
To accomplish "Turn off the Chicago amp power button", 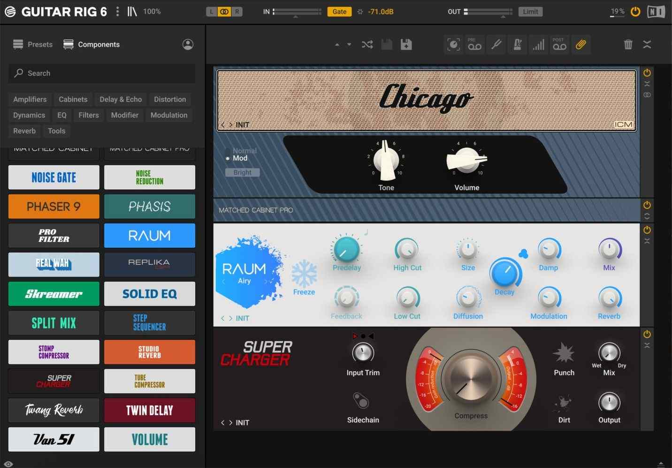I will [x=647, y=73].
